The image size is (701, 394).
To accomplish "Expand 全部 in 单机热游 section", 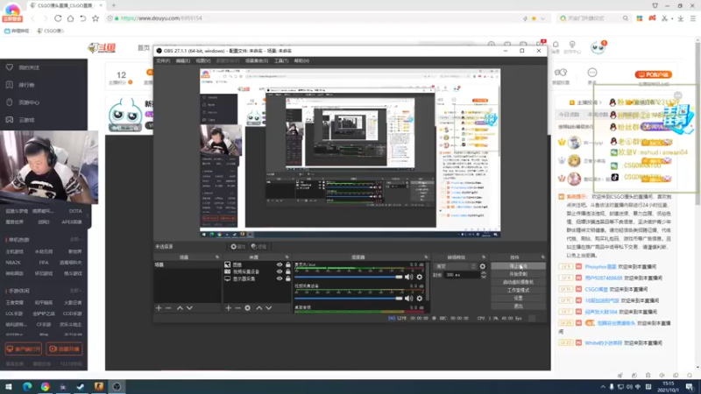I will pyautogui.click(x=75, y=240).
